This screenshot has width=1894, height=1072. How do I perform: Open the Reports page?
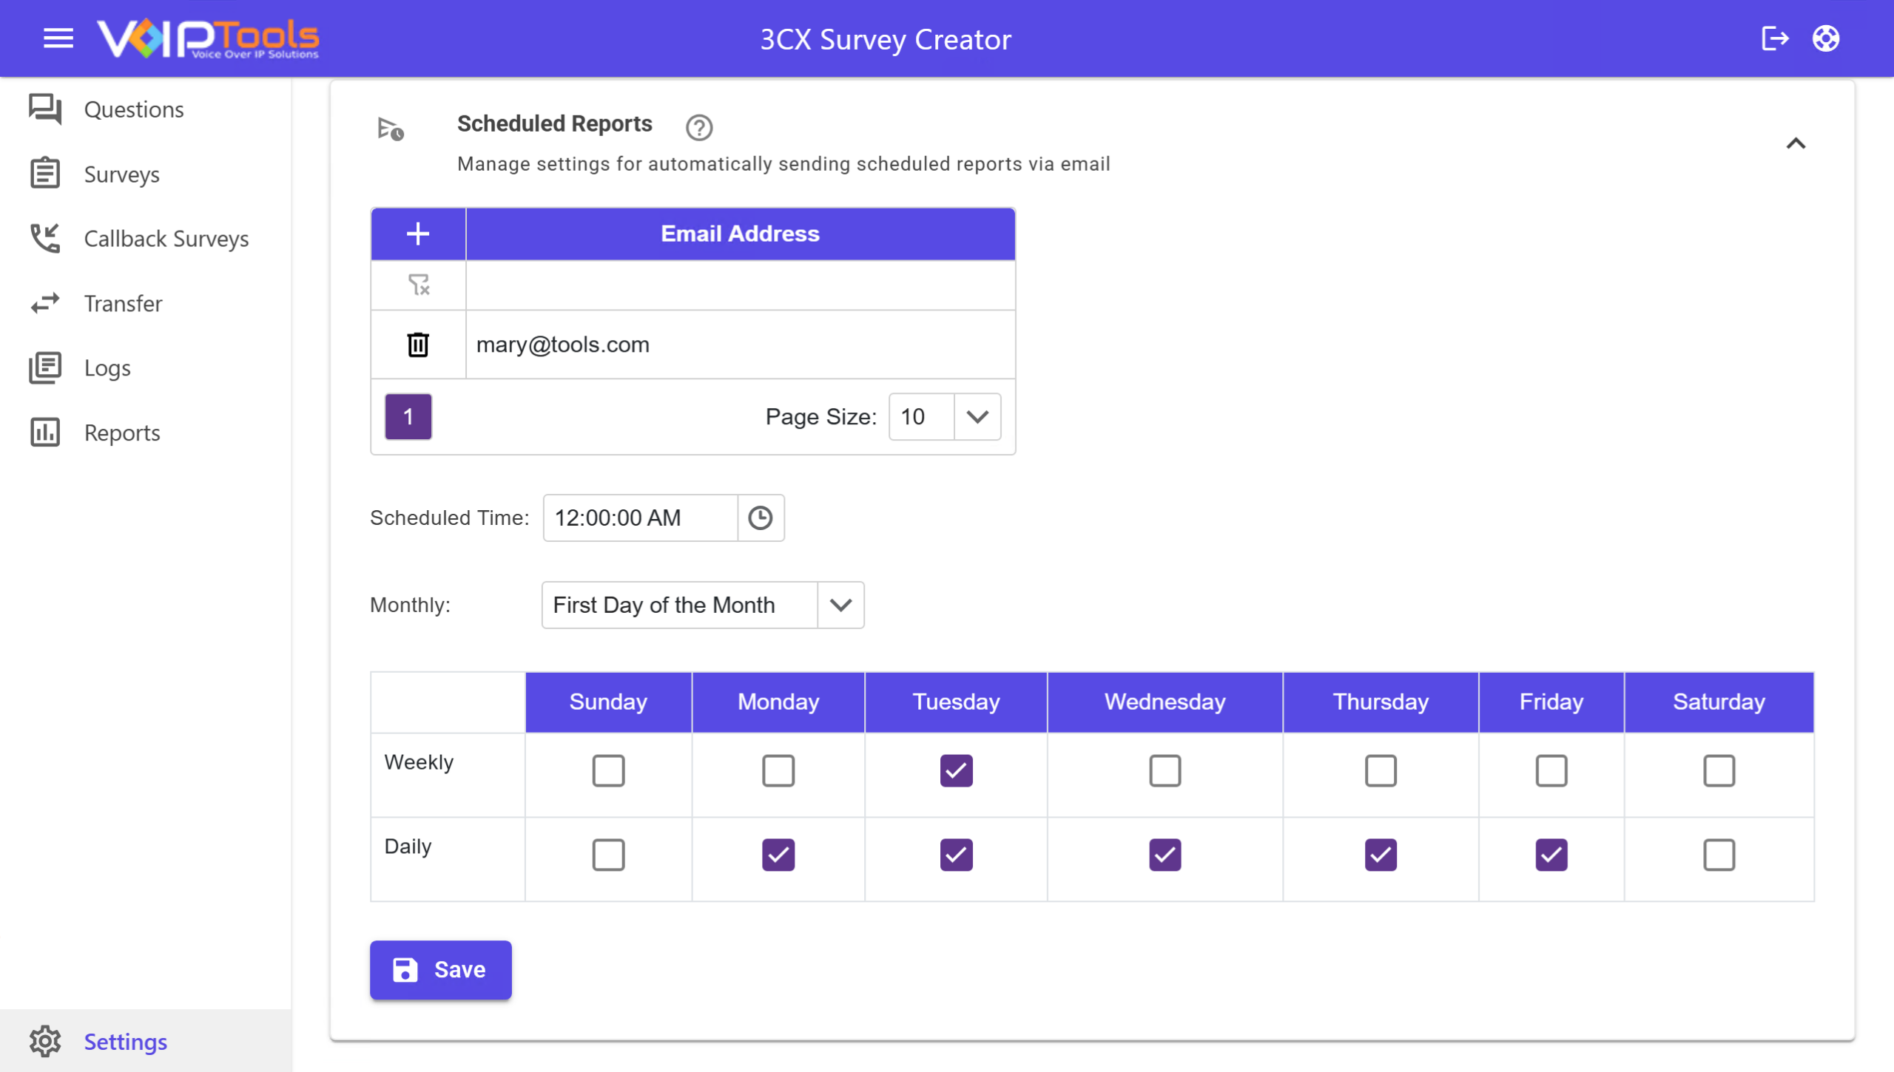pyautogui.click(x=122, y=432)
